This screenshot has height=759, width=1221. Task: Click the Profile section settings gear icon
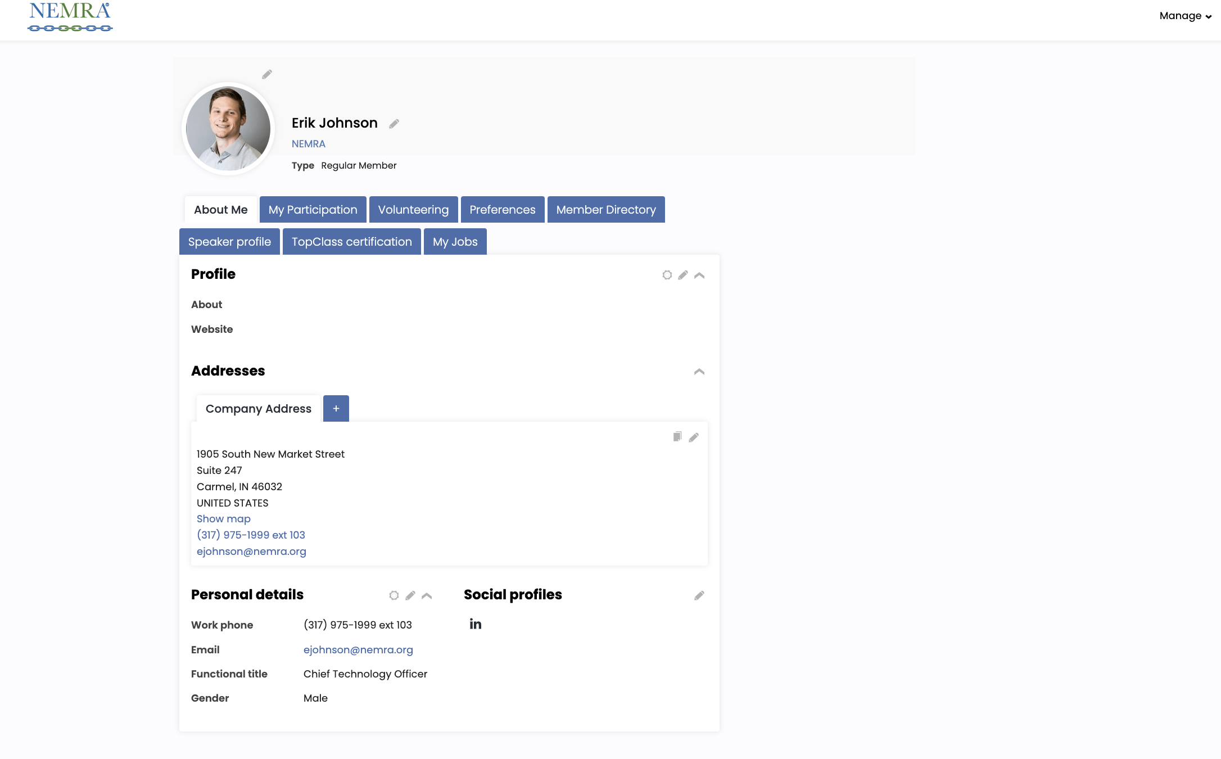[x=667, y=275]
